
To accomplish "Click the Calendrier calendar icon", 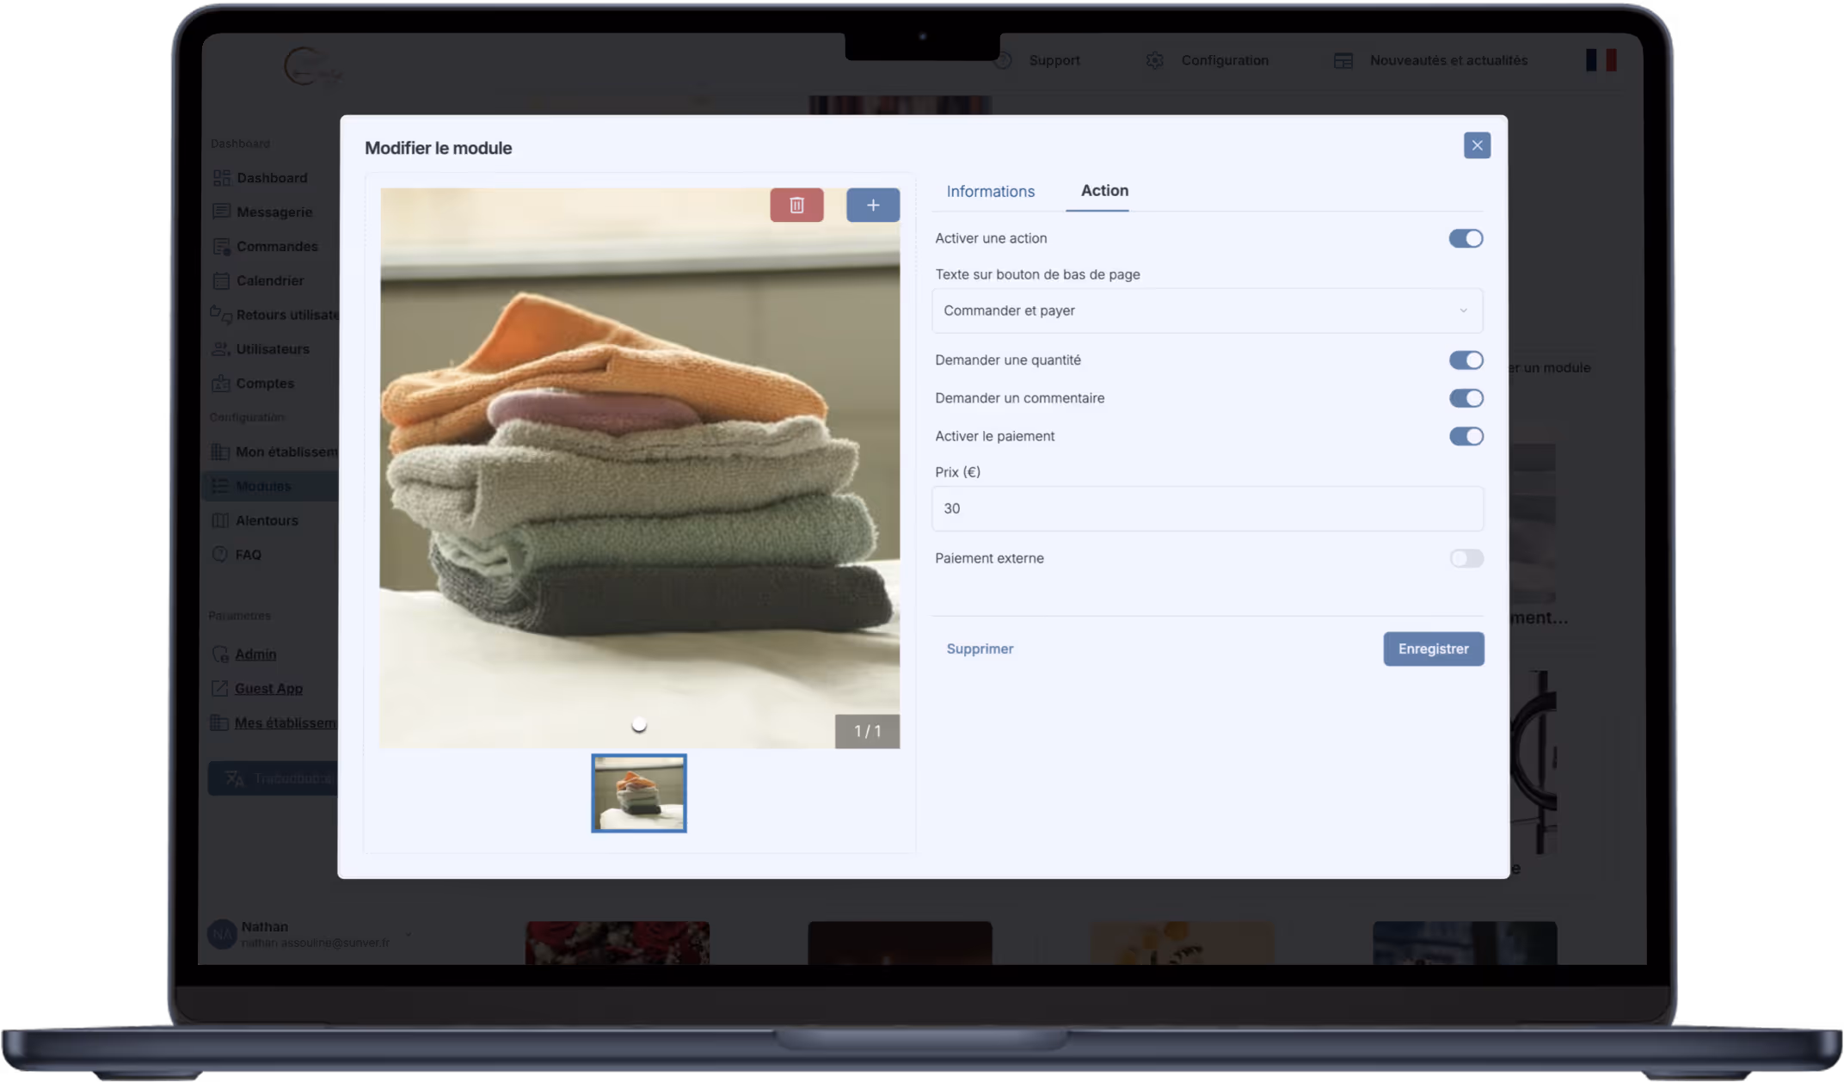I will coord(221,280).
